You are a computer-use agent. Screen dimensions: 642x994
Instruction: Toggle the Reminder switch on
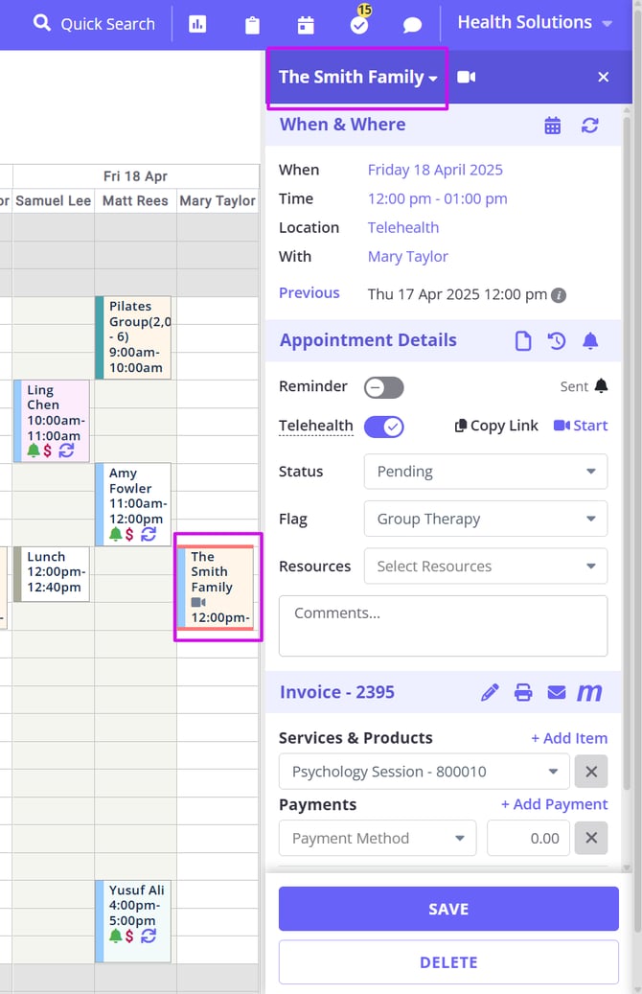384,387
